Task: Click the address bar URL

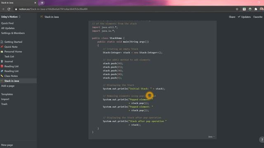Action: pos(53,9)
